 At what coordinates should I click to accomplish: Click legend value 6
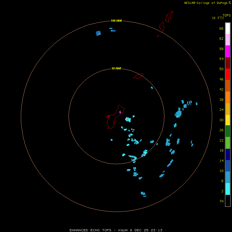[x=222, y=181]
